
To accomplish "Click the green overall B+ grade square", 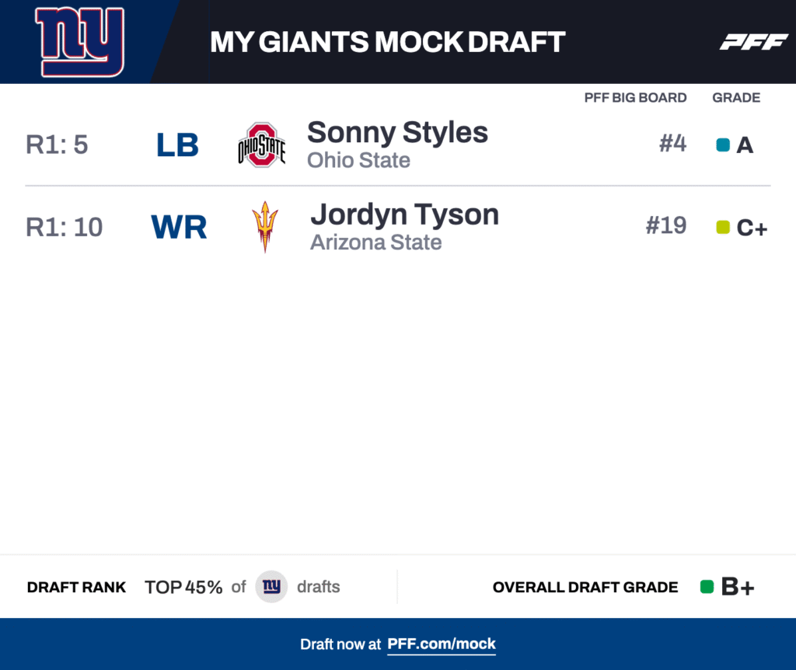I will coord(707,587).
